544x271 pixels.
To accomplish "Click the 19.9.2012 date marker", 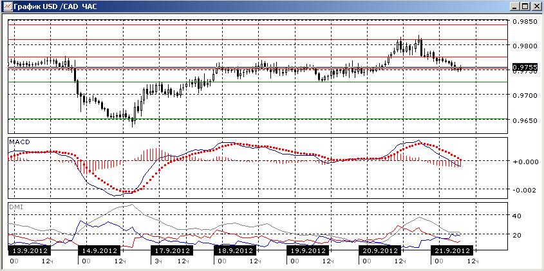I will 307,250.
